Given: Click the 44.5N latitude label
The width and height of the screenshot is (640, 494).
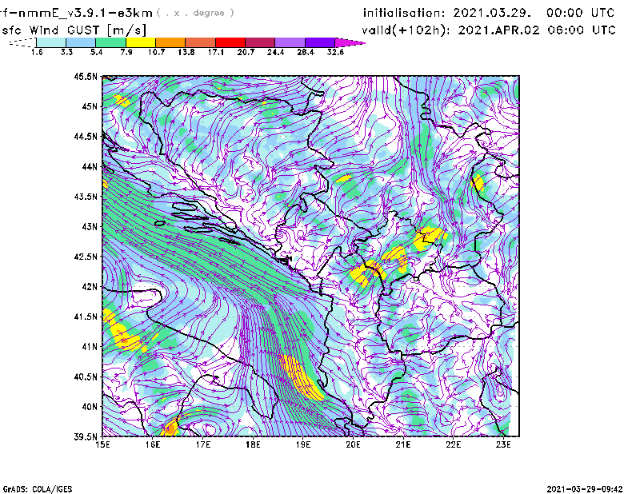Looking at the screenshot, I should [86, 136].
